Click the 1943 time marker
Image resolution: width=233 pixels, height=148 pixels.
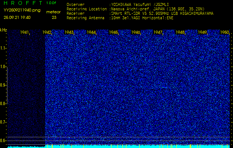coord(69,32)
